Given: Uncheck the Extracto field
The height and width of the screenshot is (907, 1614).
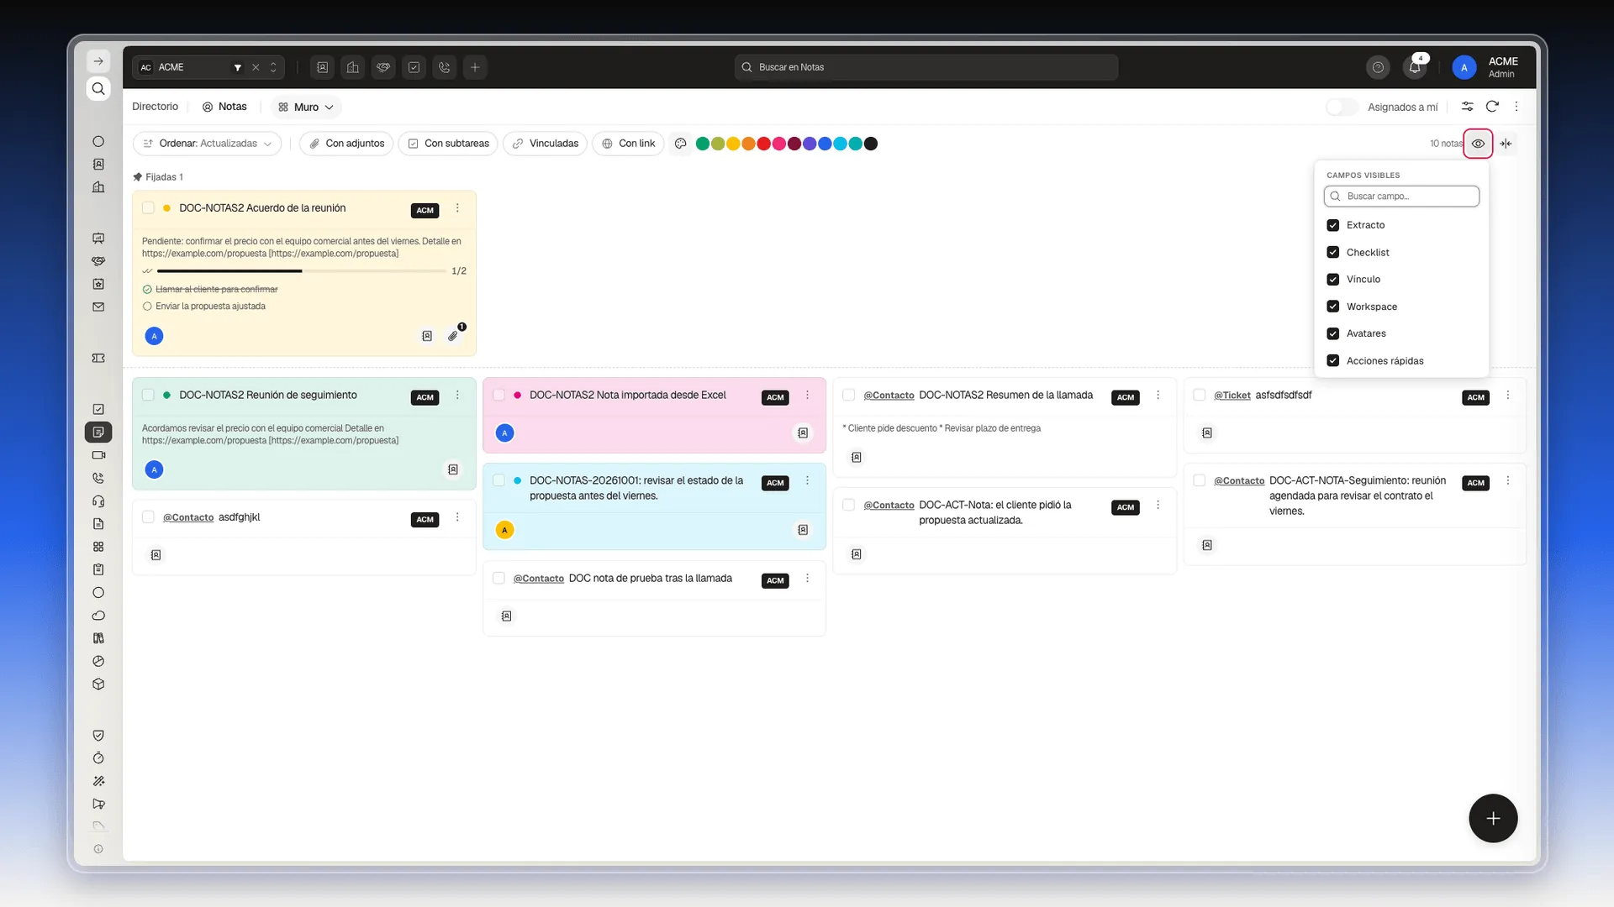Looking at the screenshot, I should click(1332, 225).
